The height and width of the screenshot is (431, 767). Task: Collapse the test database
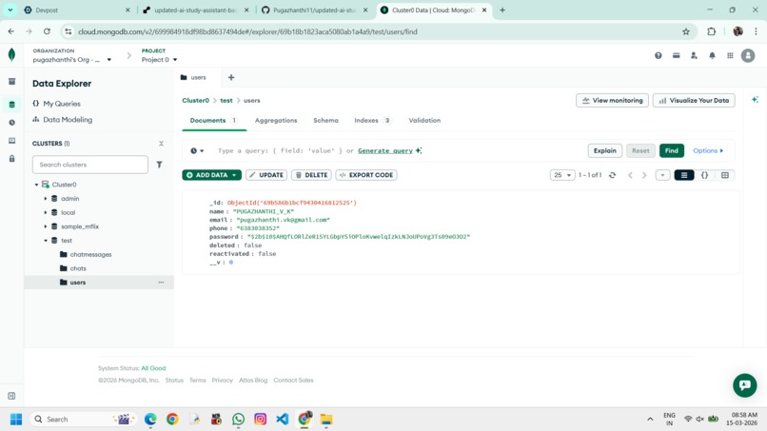tap(46, 241)
